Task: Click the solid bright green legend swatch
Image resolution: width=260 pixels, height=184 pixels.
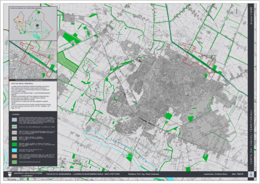Action: pos(15,144)
